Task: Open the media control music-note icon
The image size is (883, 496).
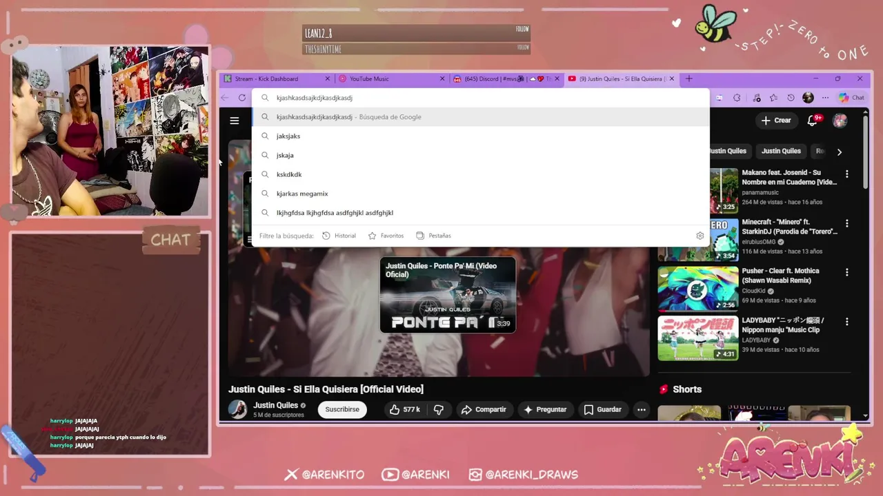Action: coord(757,98)
